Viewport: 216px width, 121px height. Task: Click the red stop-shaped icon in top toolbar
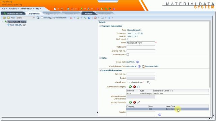pyautogui.click(x=98, y=9)
